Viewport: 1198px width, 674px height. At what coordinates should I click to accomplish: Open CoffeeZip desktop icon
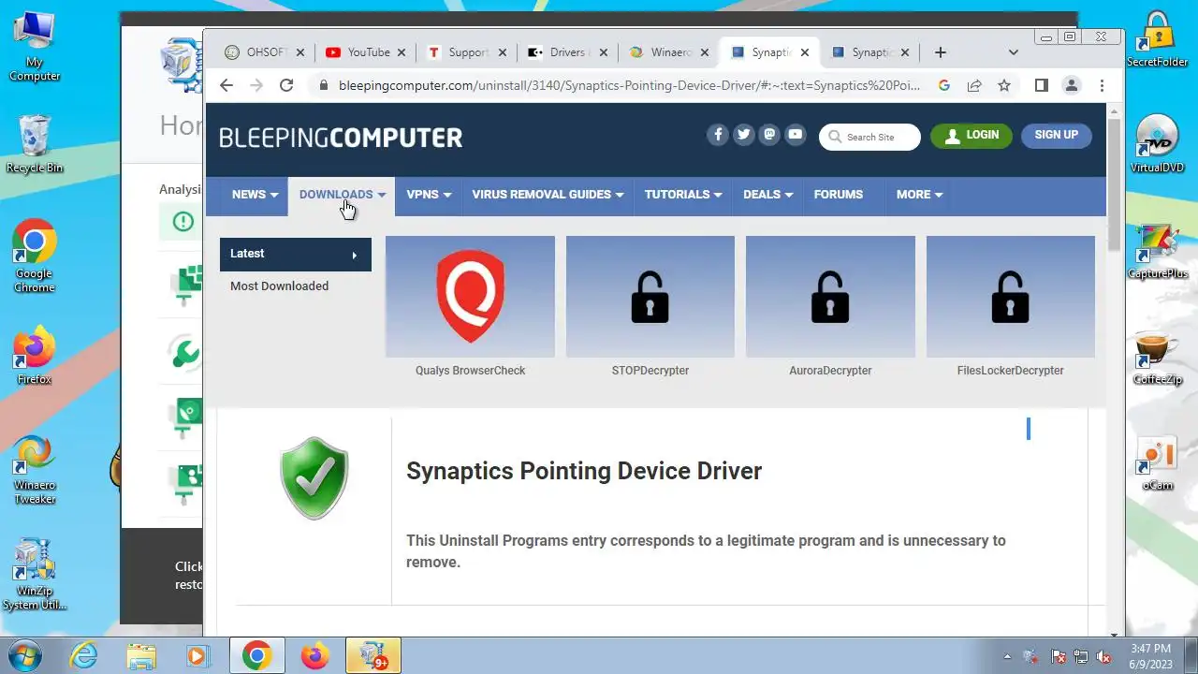click(x=1158, y=357)
